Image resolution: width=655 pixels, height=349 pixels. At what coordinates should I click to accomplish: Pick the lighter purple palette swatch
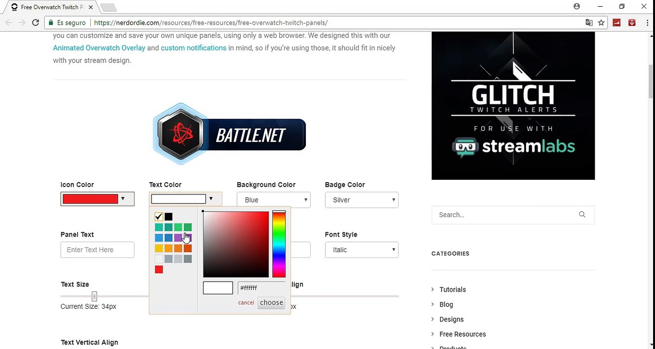178,238
